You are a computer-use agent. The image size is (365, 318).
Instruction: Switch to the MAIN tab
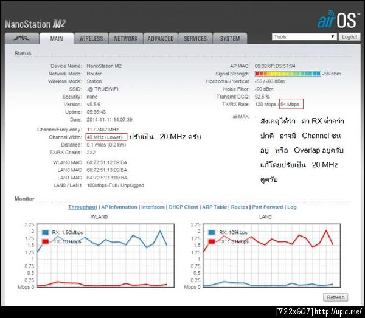pos(57,38)
